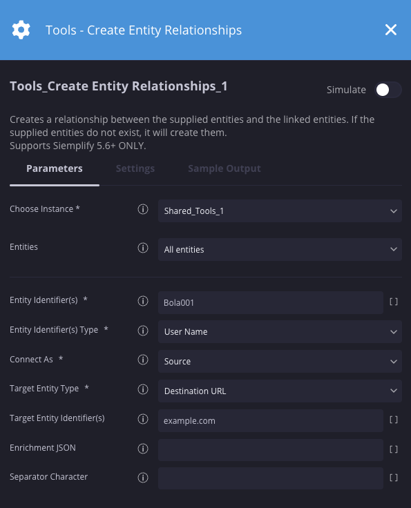Click info icon beside Connect As
The height and width of the screenshot is (508, 411).
point(143,360)
